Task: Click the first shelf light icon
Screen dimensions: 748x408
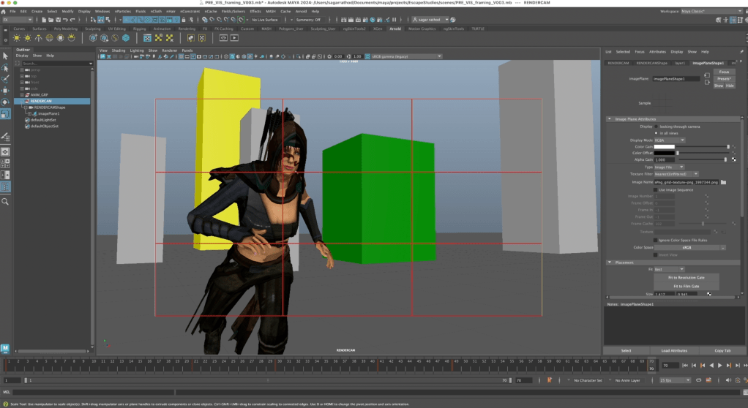Action: (17, 37)
